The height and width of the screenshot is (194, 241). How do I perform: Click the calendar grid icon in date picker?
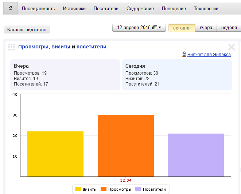pyautogui.click(x=155, y=28)
